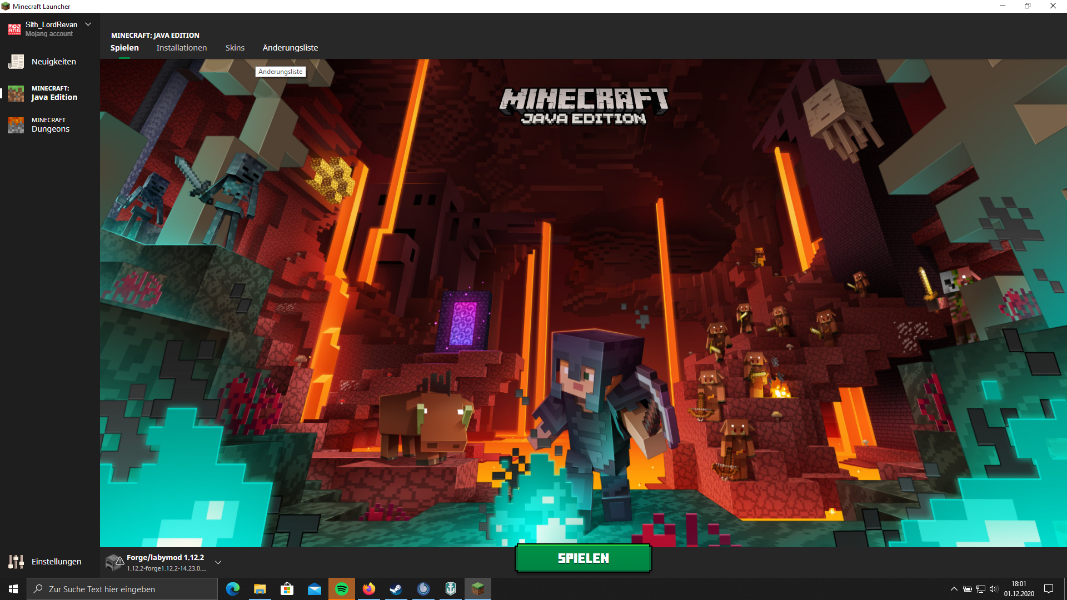
Task: Open Spotify from the taskbar
Action: (342, 589)
